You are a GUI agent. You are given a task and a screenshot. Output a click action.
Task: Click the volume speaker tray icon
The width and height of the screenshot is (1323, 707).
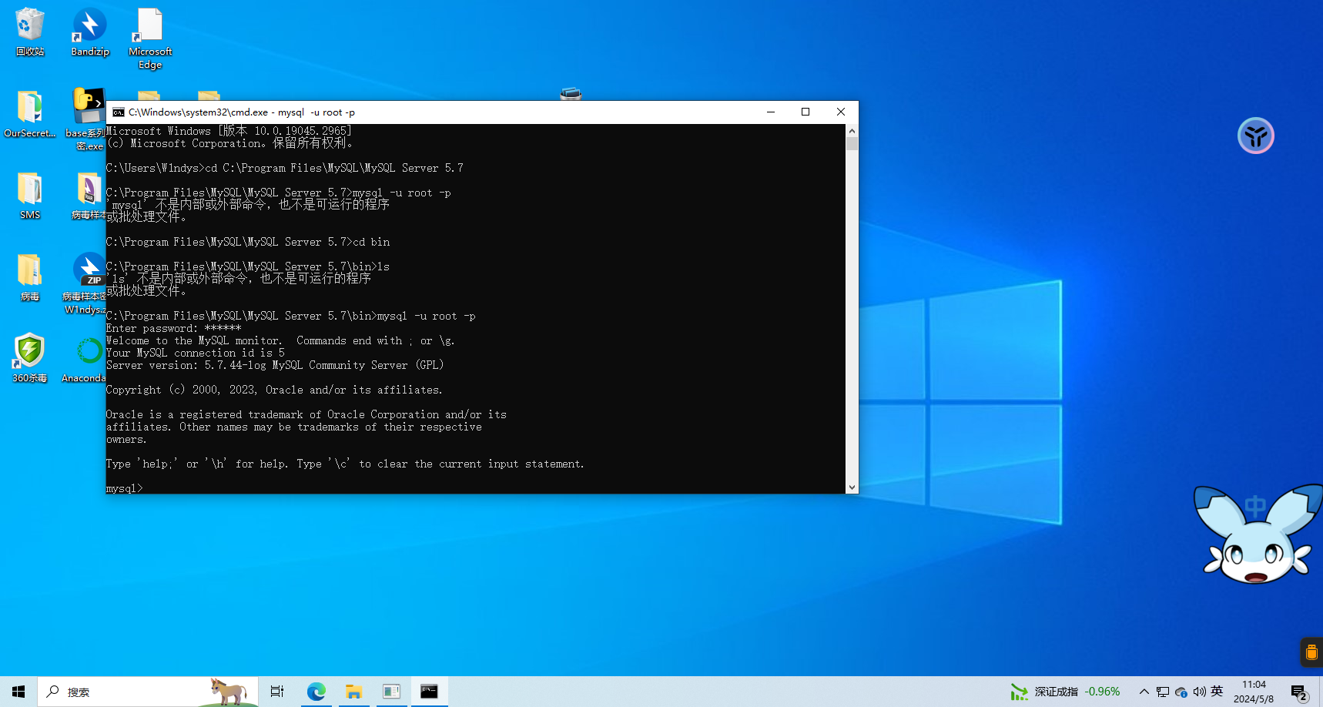point(1199,692)
